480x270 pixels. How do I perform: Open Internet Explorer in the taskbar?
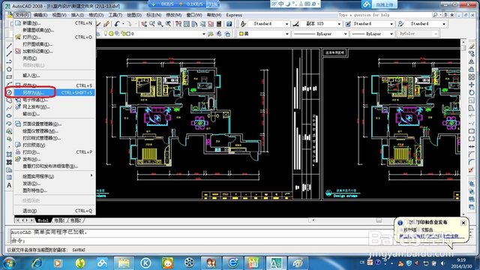click(x=37, y=263)
